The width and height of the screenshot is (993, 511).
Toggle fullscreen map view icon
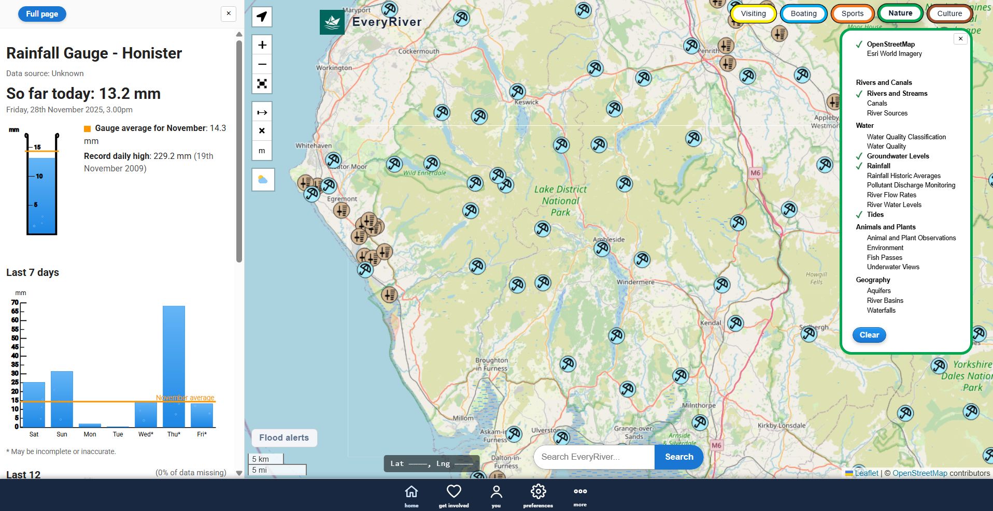(262, 83)
